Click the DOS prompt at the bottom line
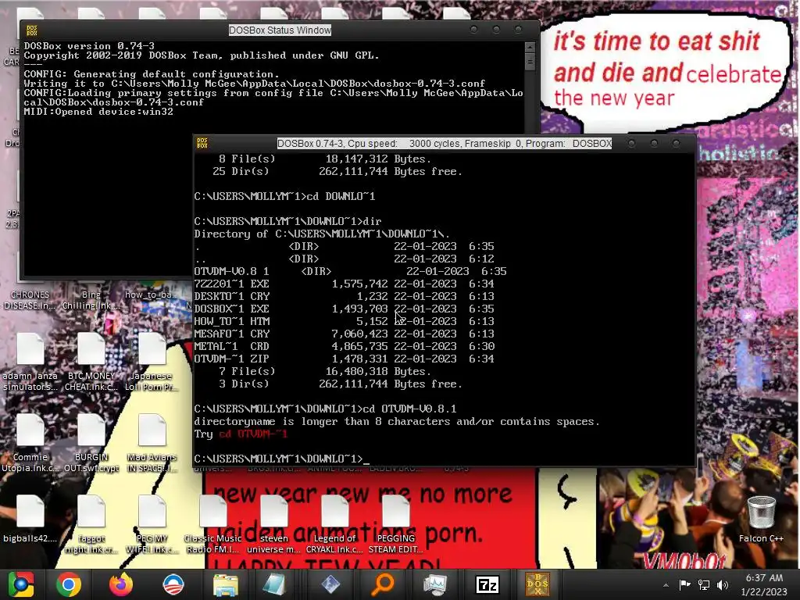The width and height of the screenshot is (800, 600). point(281,459)
